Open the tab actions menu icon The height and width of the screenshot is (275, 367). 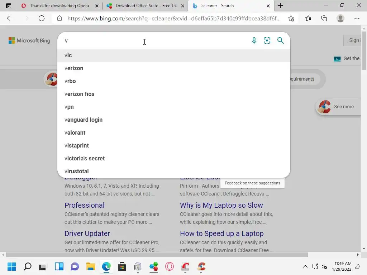(x=9, y=6)
